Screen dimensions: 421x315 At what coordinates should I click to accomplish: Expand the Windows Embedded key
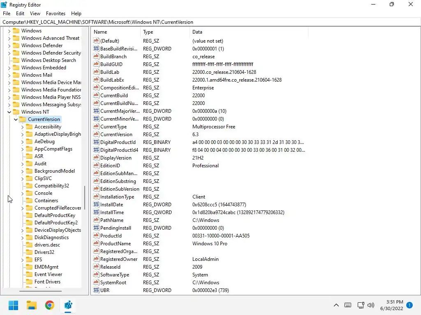tap(9, 68)
